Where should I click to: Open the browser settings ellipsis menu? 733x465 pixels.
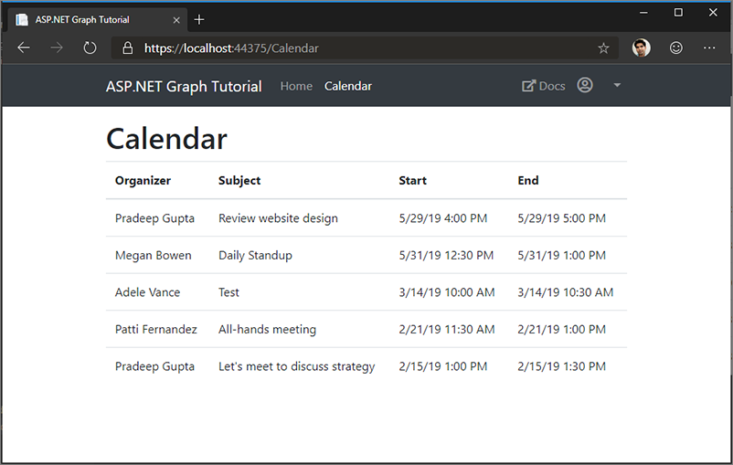coord(709,48)
